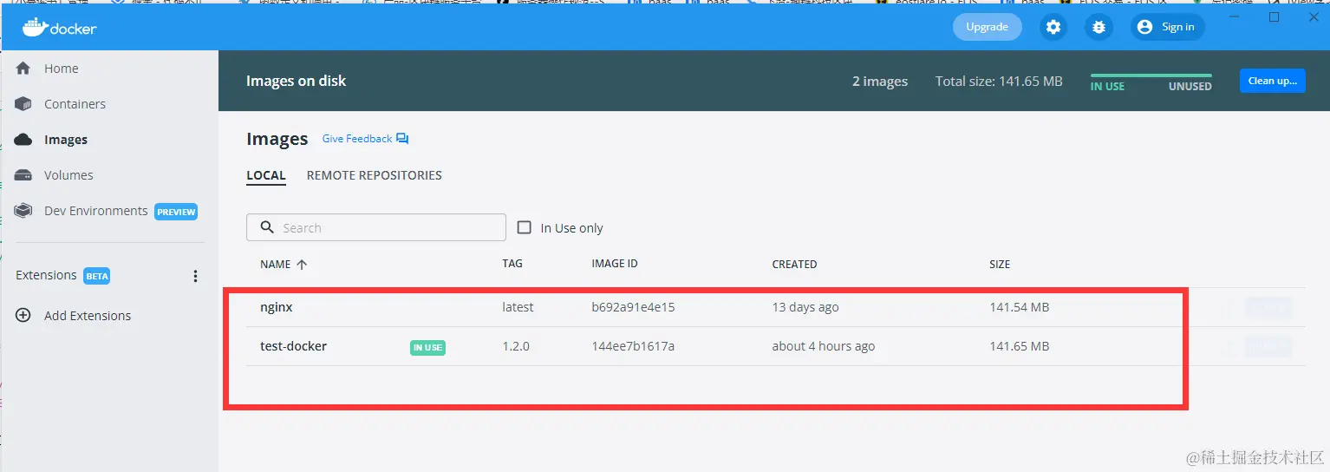Screen dimensions: 1330x472
Task: Click Add Extensions plus icon
Action: tap(23, 316)
